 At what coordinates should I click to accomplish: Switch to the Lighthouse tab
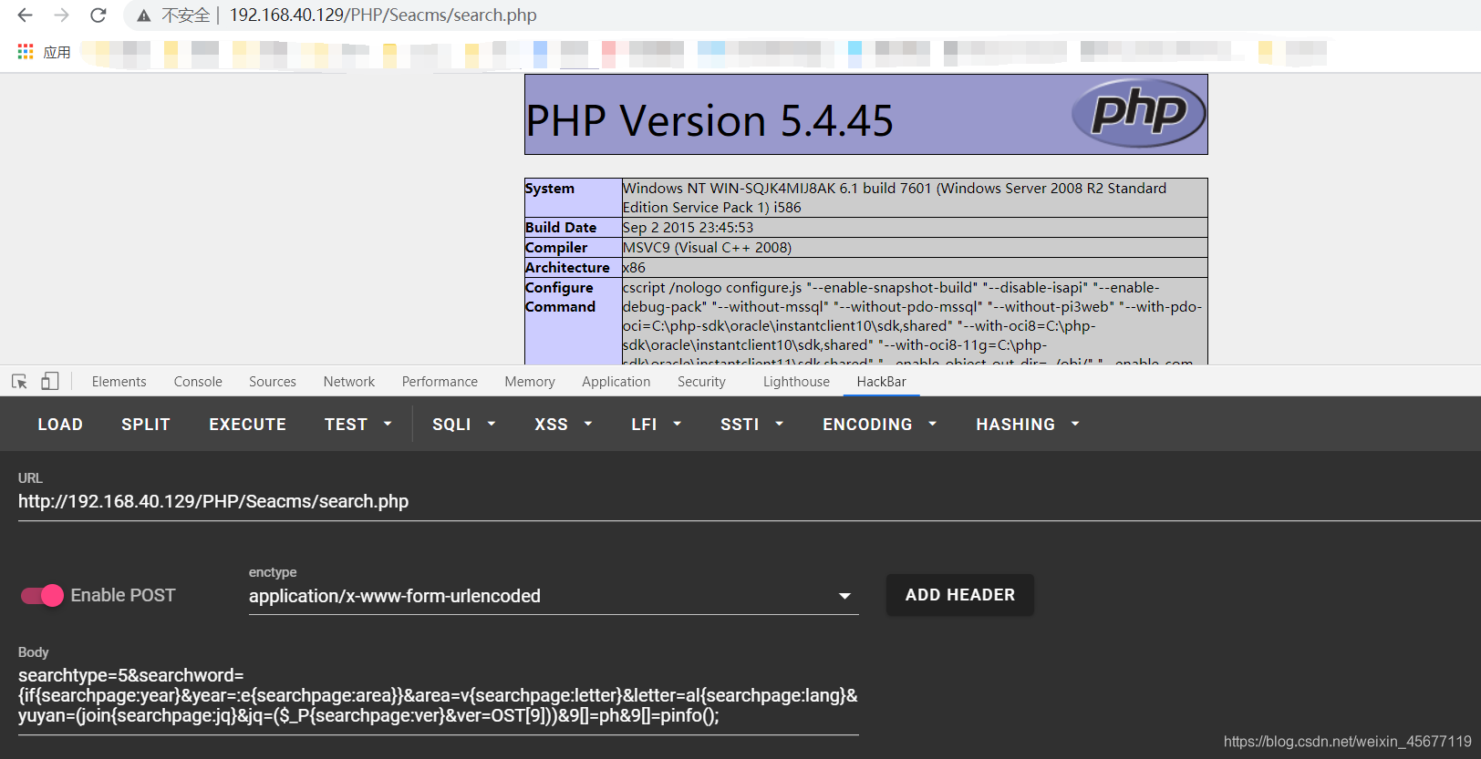(x=796, y=382)
